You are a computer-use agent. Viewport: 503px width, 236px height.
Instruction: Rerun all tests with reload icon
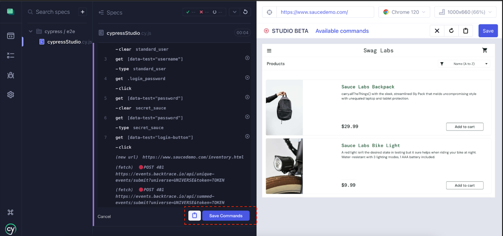[245, 12]
